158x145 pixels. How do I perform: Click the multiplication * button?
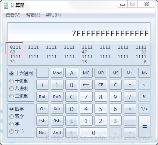[130, 109]
